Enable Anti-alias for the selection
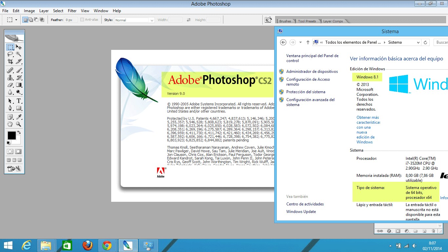448x252 pixels. pyautogui.click(x=82, y=20)
